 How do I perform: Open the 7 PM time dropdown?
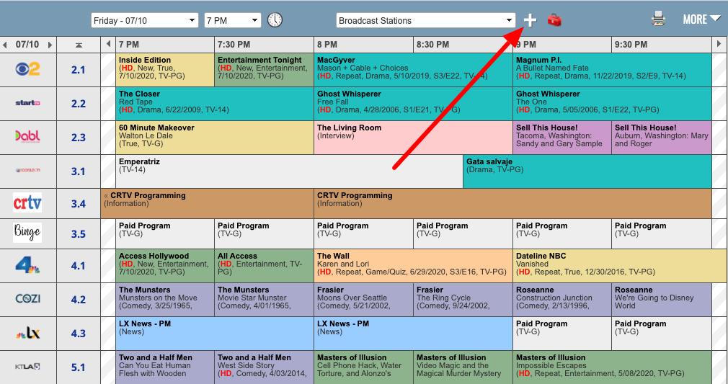tap(232, 21)
